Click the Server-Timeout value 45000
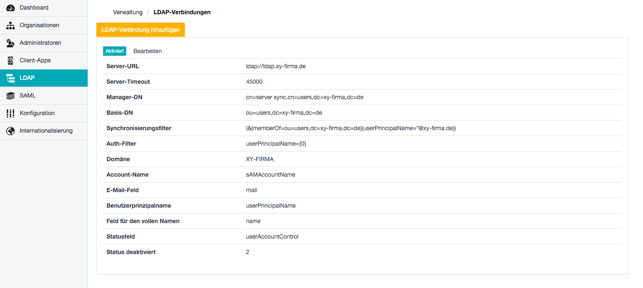Screen dimensions: 643x288 (x=254, y=82)
